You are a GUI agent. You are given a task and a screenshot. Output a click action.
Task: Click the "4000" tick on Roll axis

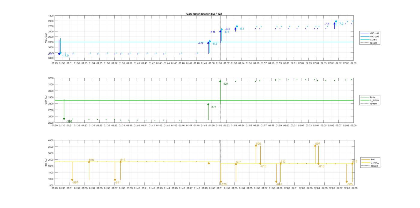coord(51,140)
